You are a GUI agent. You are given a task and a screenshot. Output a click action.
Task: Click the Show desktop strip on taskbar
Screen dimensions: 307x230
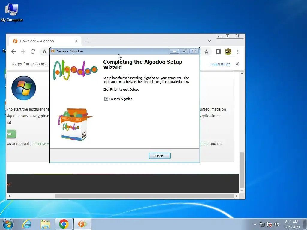coord(306,224)
